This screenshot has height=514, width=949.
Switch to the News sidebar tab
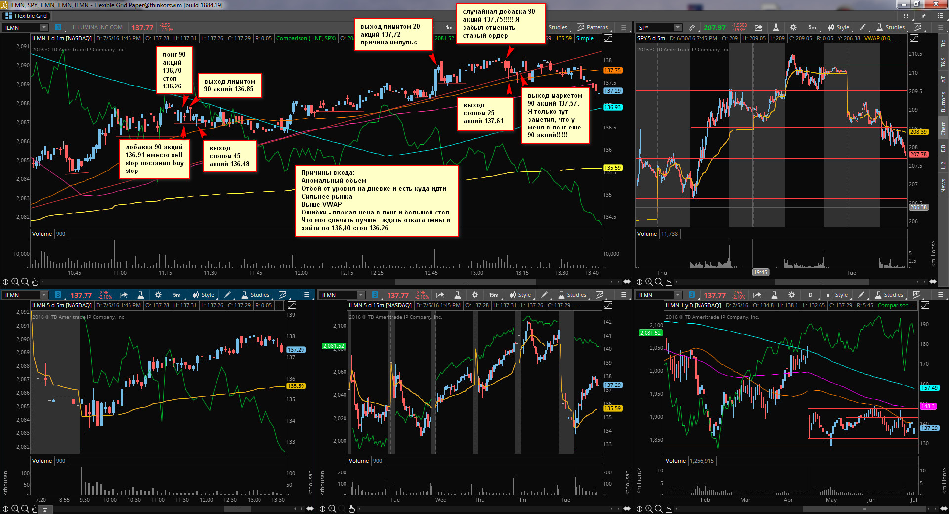point(943,186)
